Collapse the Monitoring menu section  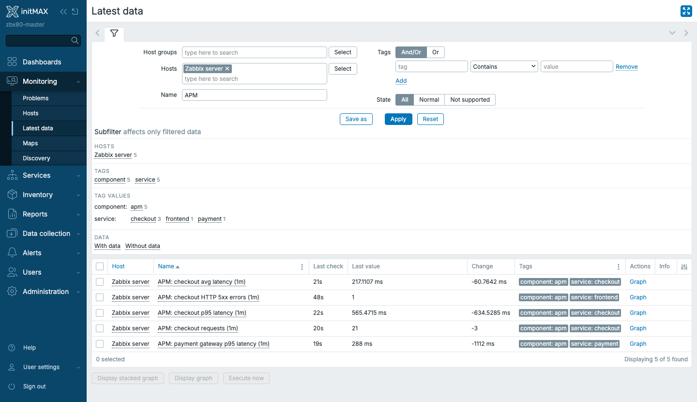click(x=78, y=82)
